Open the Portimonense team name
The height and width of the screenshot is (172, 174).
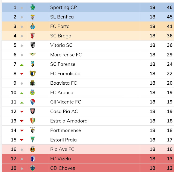pos(66,130)
